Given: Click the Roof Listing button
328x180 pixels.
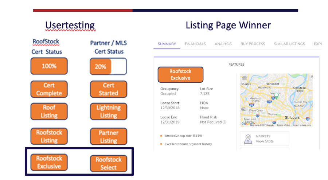Looking at the screenshot, I should tap(49, 111).
